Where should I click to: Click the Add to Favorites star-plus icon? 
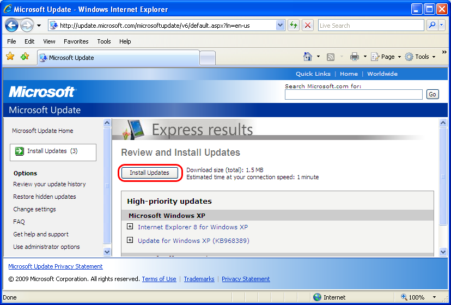[25, 57]
